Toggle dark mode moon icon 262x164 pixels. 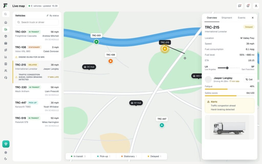(x=6, y=159)
